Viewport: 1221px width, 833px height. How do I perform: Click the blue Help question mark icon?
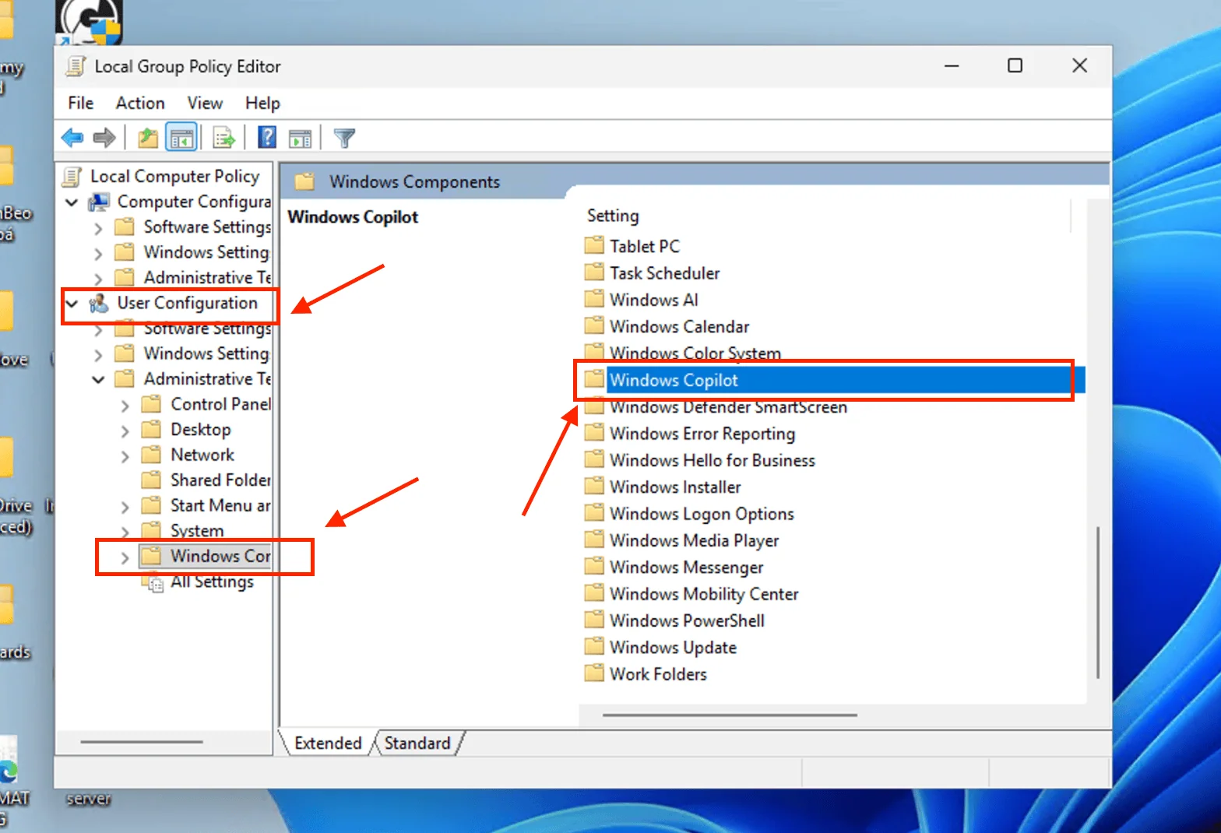(267, 138)
